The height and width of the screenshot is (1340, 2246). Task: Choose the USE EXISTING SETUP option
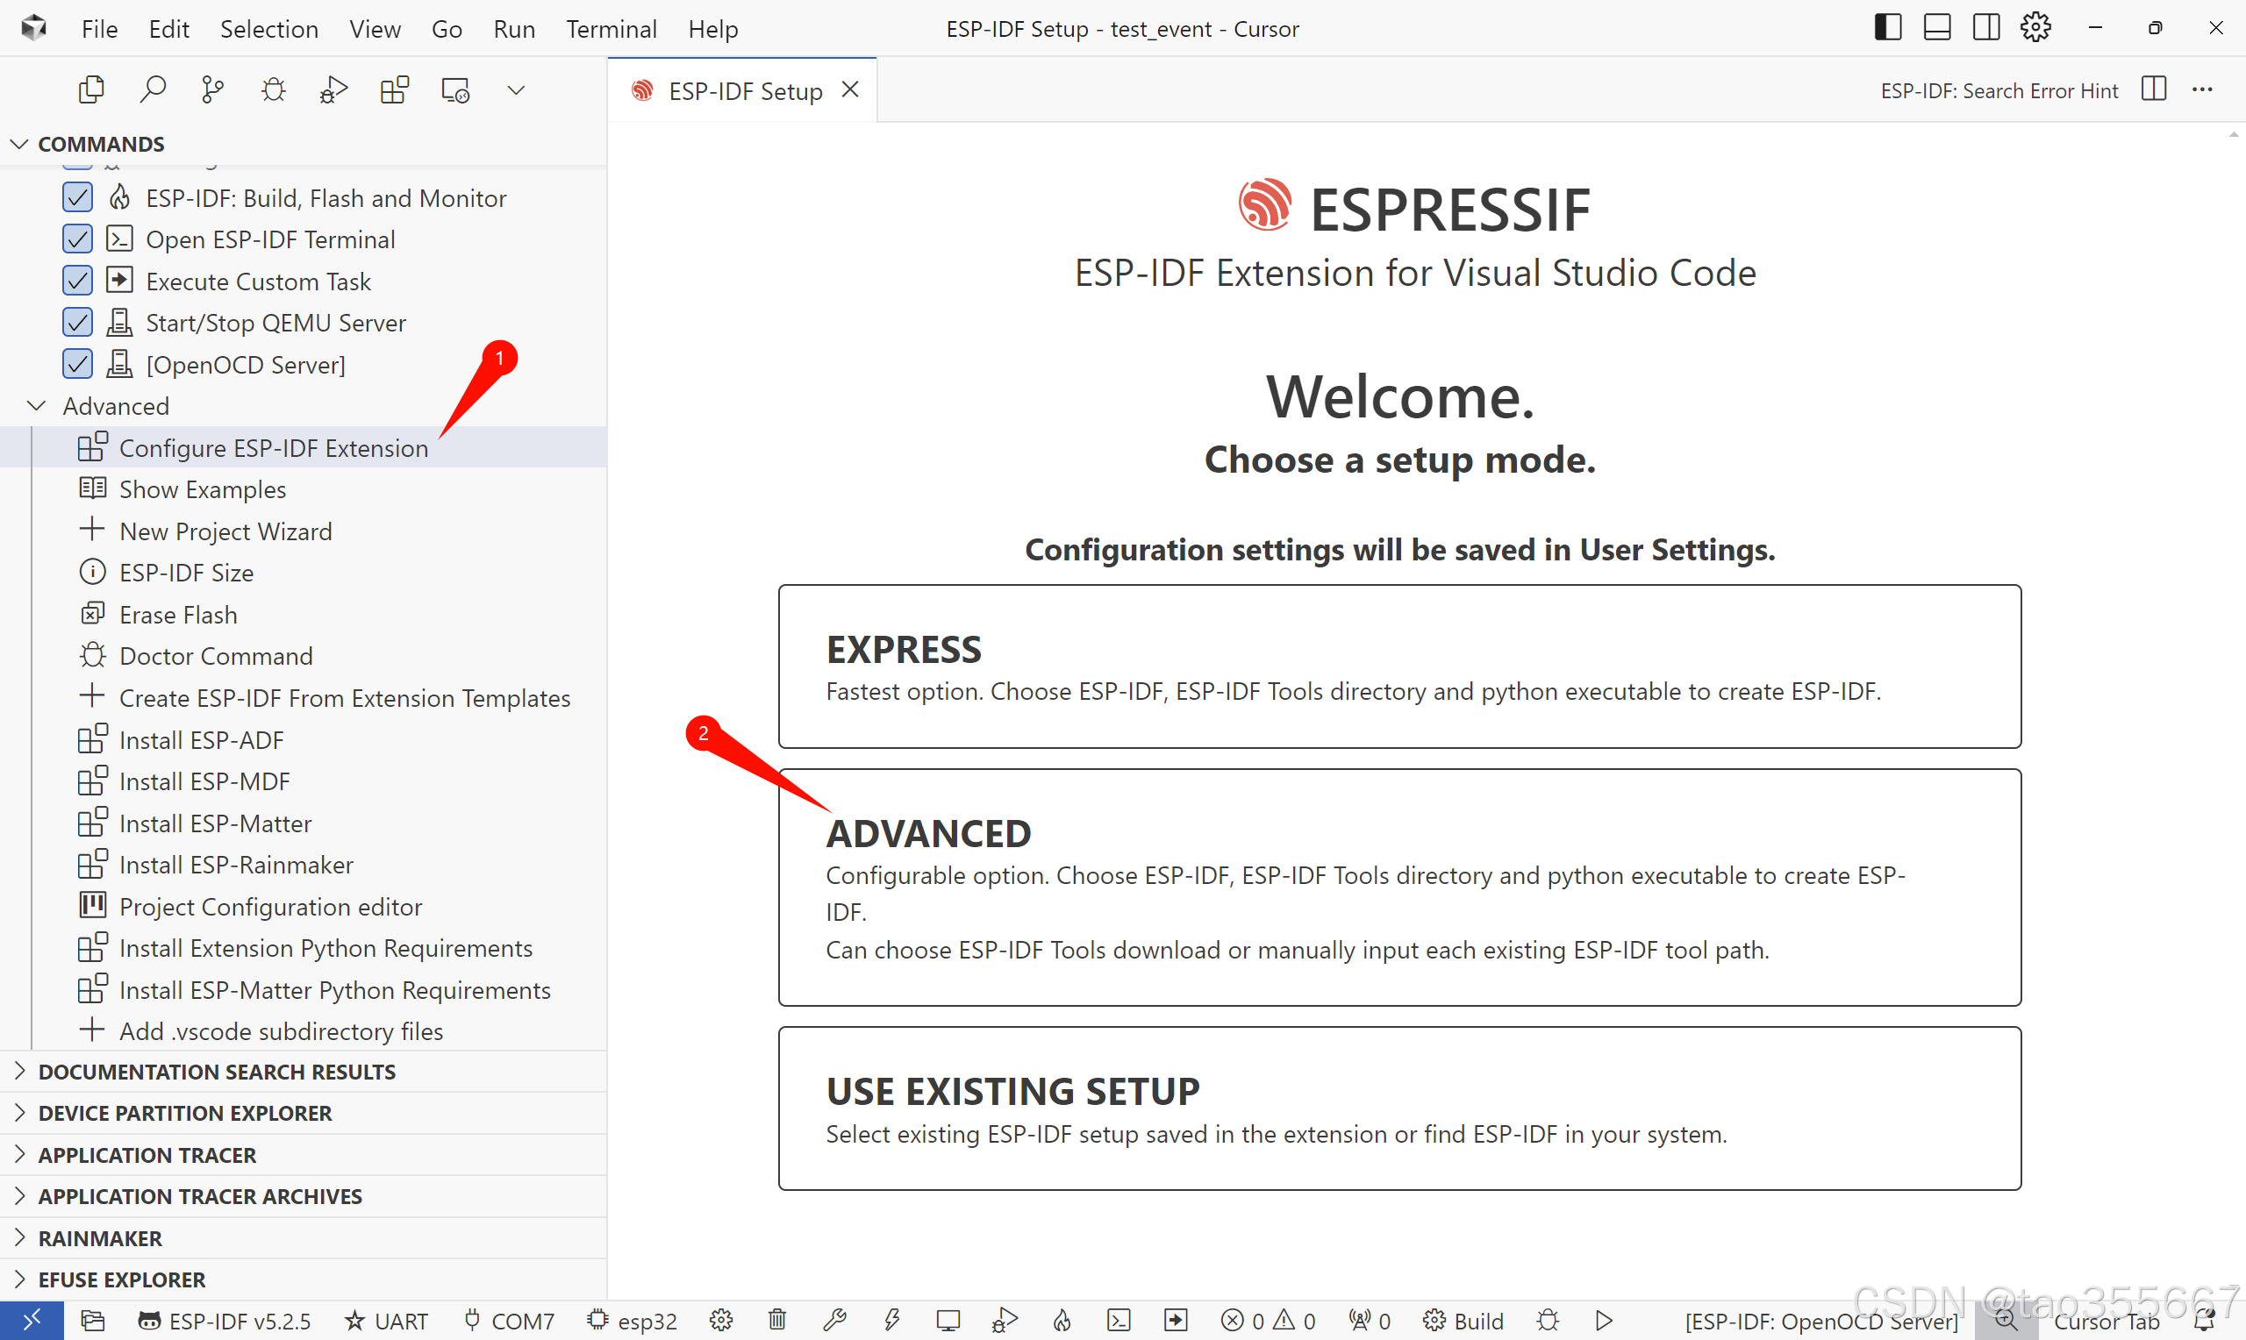1398,1108
